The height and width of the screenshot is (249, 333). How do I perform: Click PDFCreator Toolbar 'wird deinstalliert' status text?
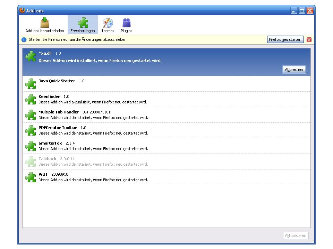pos(93,133)
